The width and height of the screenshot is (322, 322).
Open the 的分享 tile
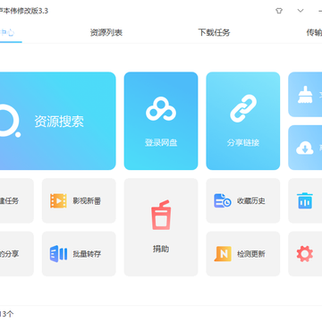(17, 254)
